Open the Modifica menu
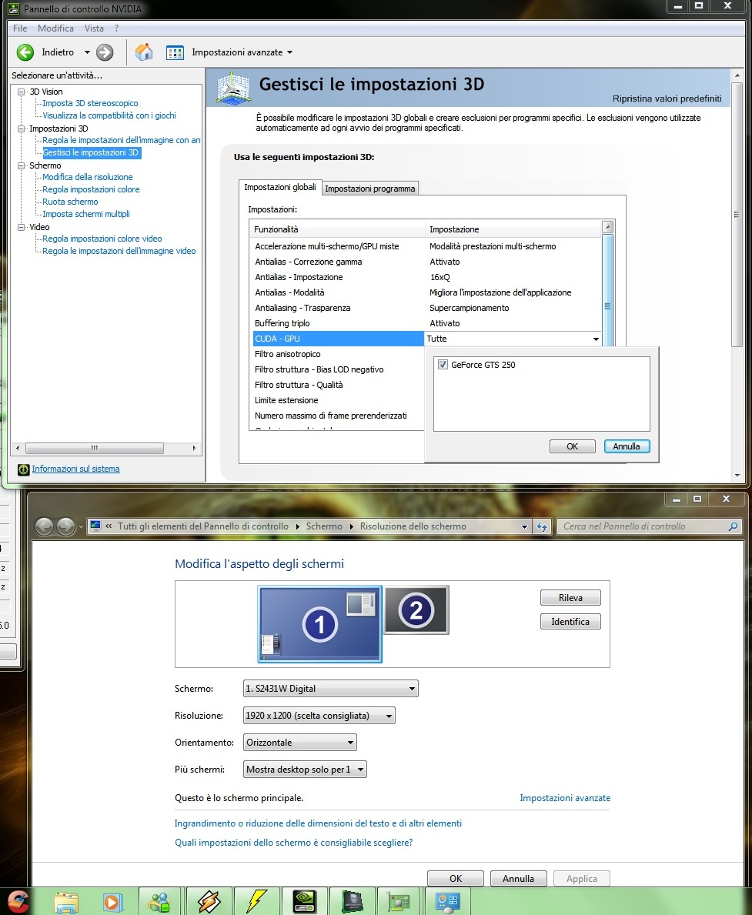The image size is (752, 915). (55, 28)
